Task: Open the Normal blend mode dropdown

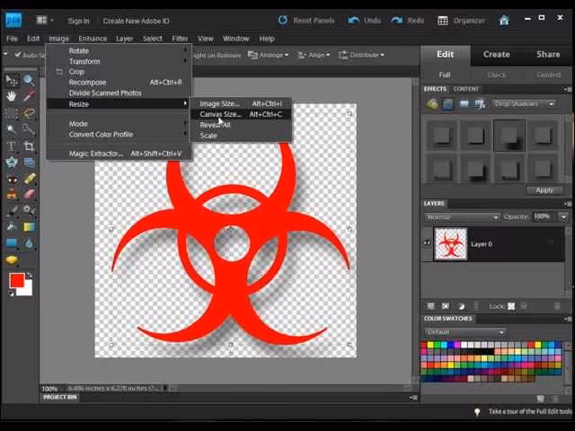Action: [462, 217]
